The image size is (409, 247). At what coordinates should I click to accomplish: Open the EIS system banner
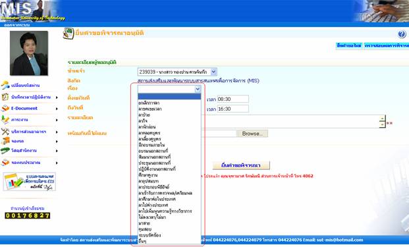[30, 182]
